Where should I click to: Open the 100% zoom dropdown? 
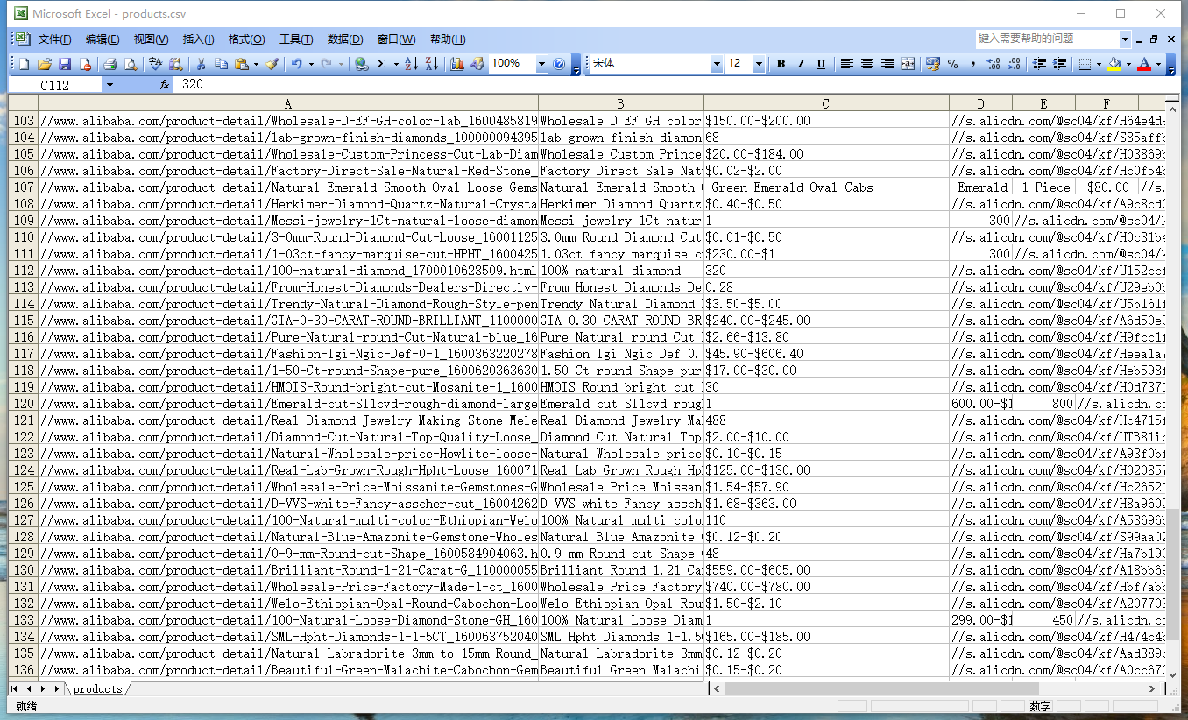point(541,64)
